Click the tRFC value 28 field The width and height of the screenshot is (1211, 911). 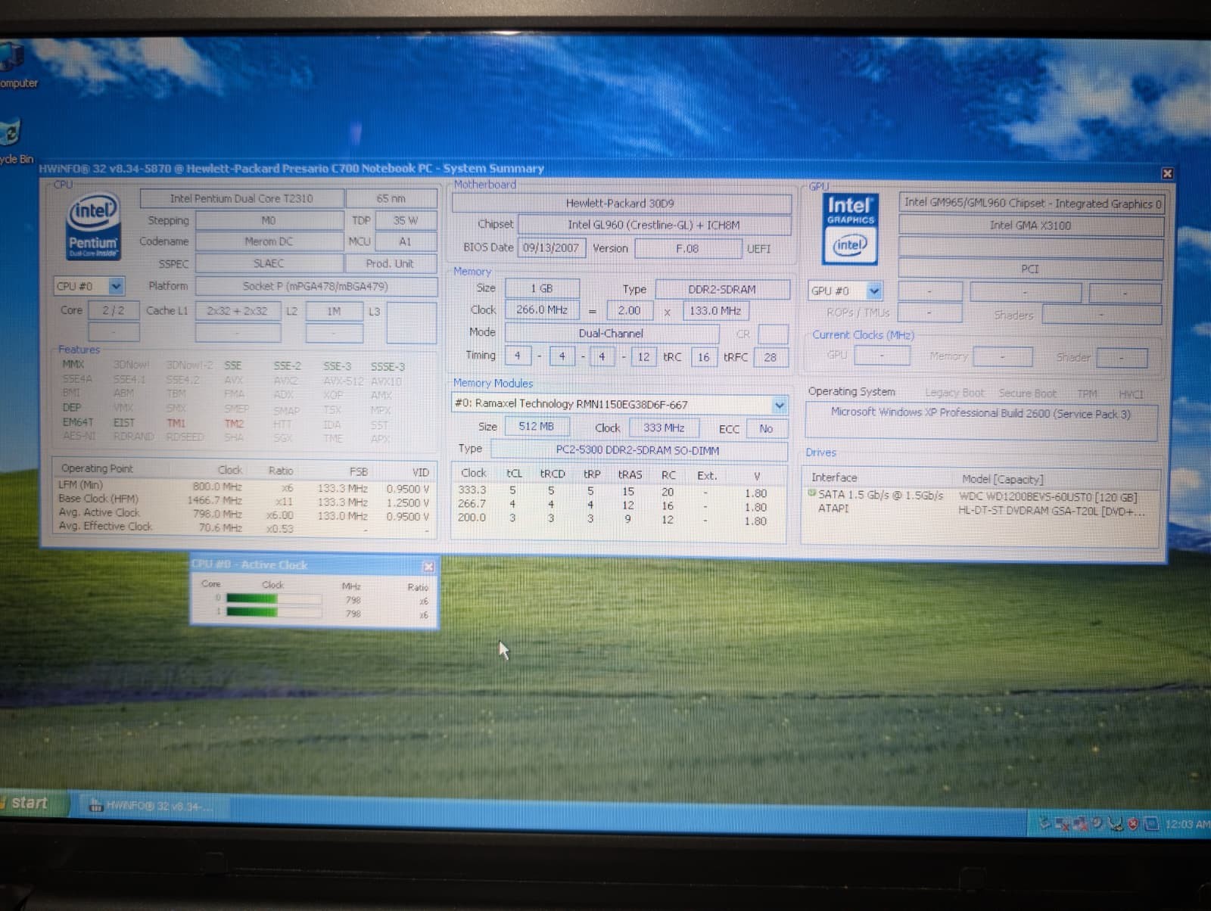pos(770,357)
